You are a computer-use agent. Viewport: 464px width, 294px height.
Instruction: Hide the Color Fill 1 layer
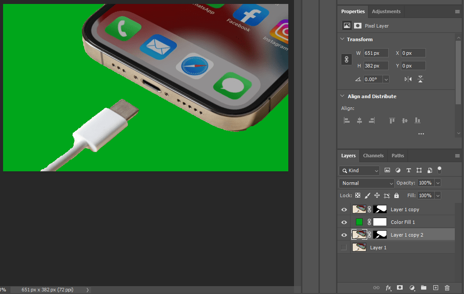[344, 223]
